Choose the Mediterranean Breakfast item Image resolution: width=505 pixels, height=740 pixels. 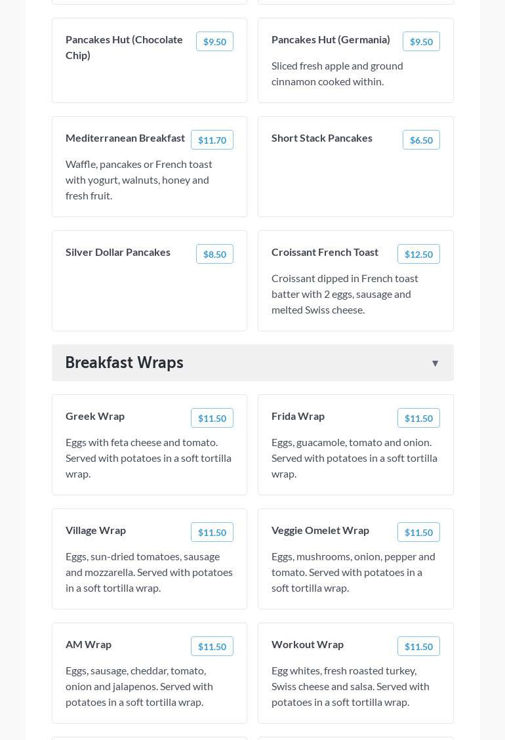tap(125, 138)
